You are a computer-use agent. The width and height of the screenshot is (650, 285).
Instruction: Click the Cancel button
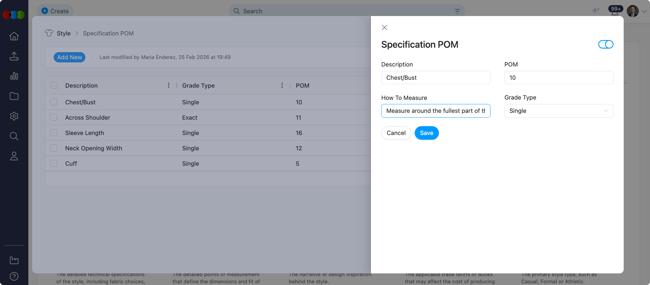click(396, 133)
